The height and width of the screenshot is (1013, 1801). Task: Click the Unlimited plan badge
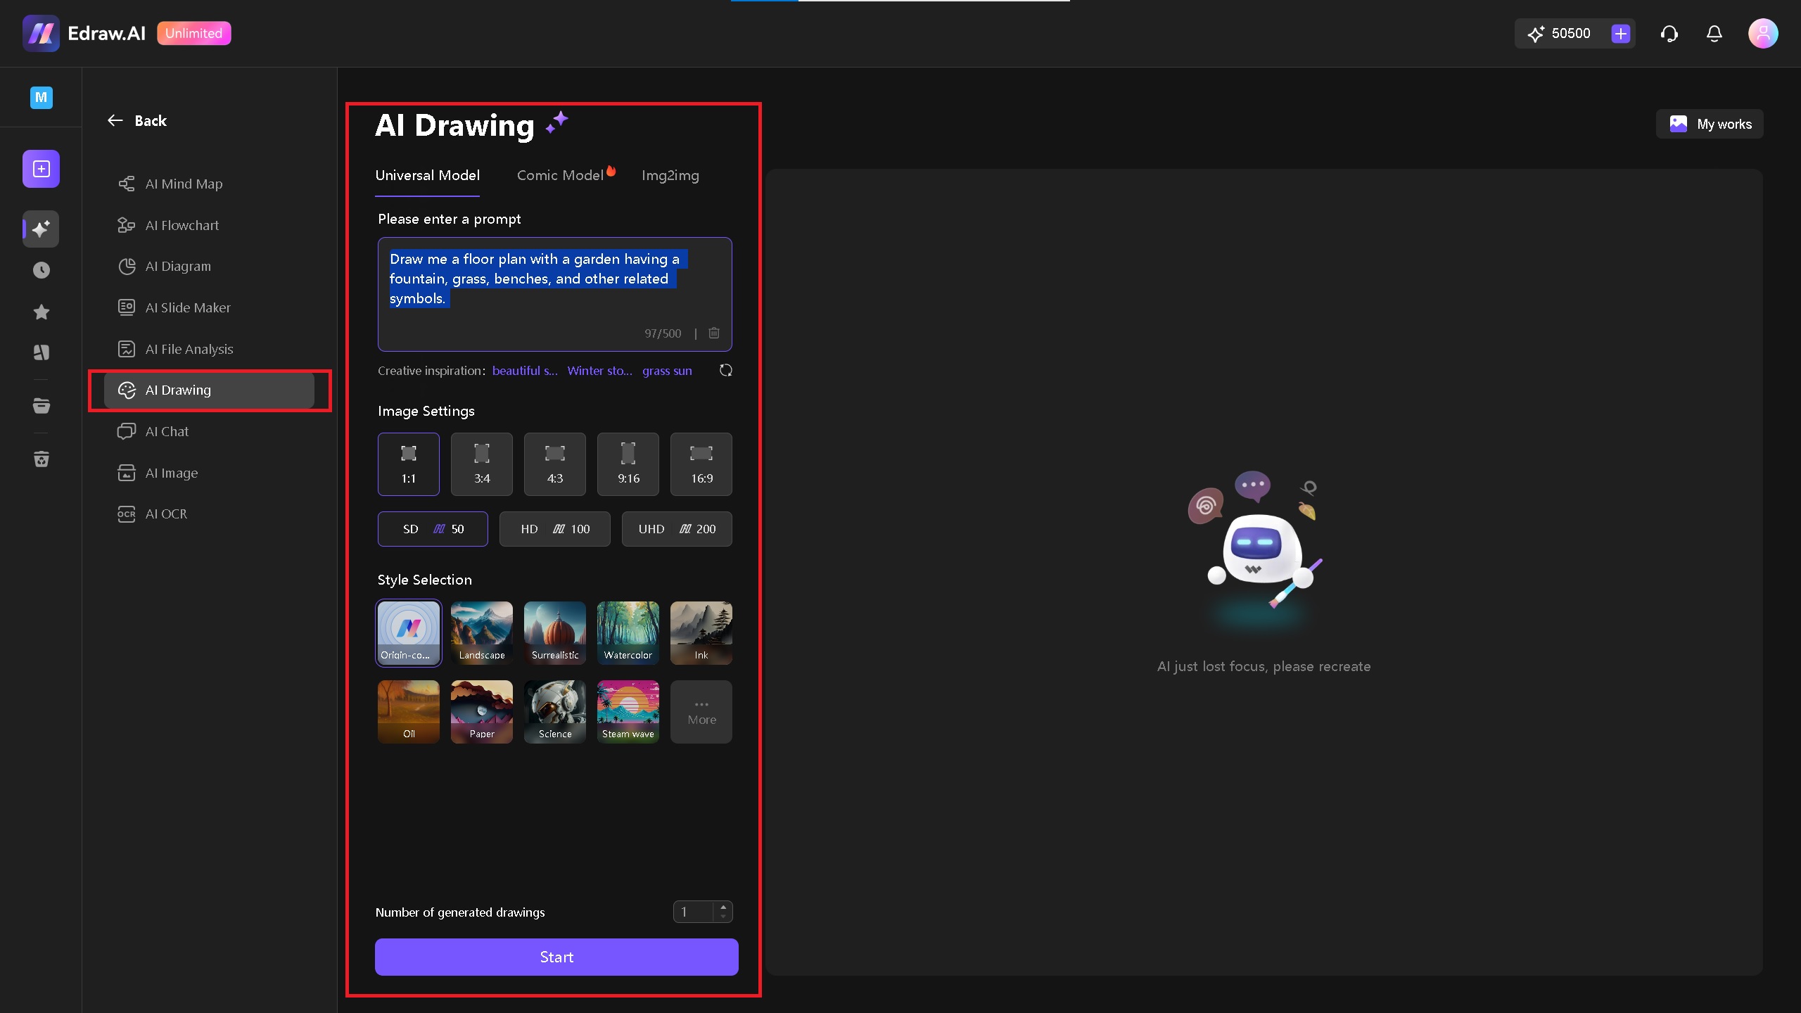193,33
